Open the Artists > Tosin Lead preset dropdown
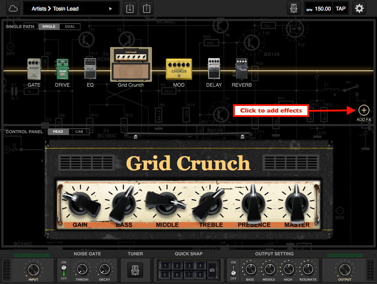Screen dimensions: 377x284 pyautogui.click(x=71, y=8)
